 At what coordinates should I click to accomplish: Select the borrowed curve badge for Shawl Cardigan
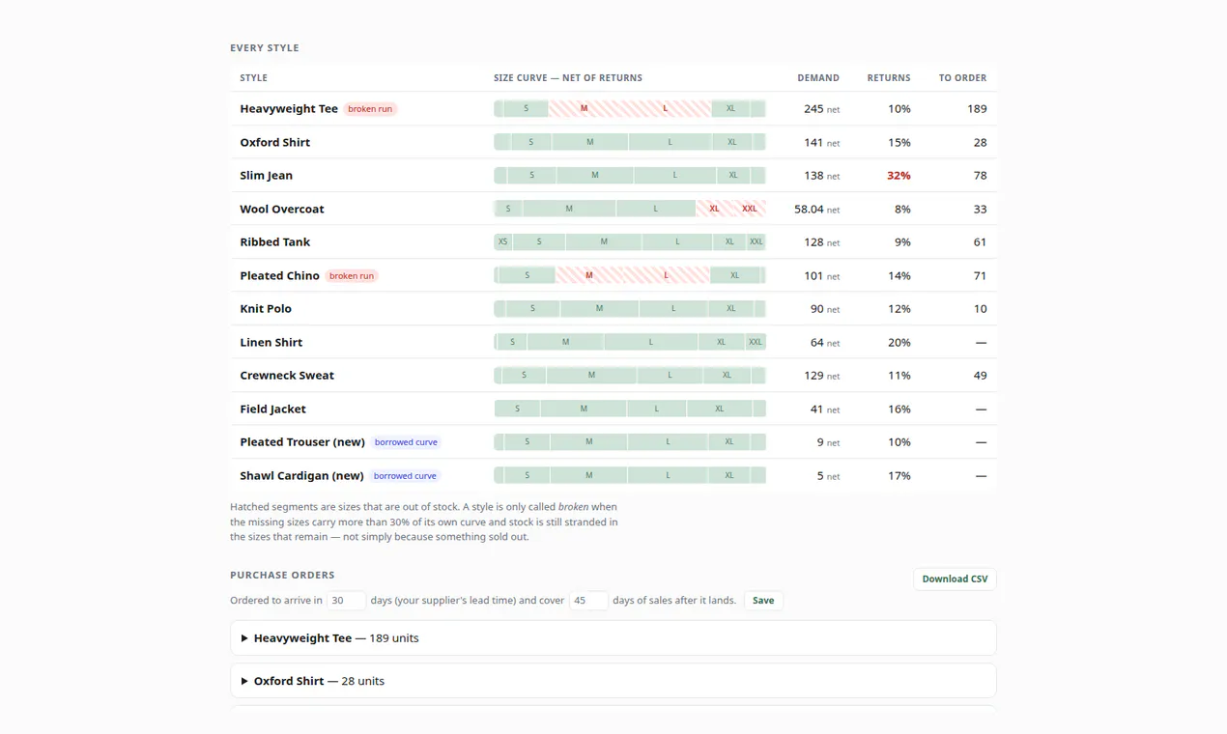click(x=405, y=476)
